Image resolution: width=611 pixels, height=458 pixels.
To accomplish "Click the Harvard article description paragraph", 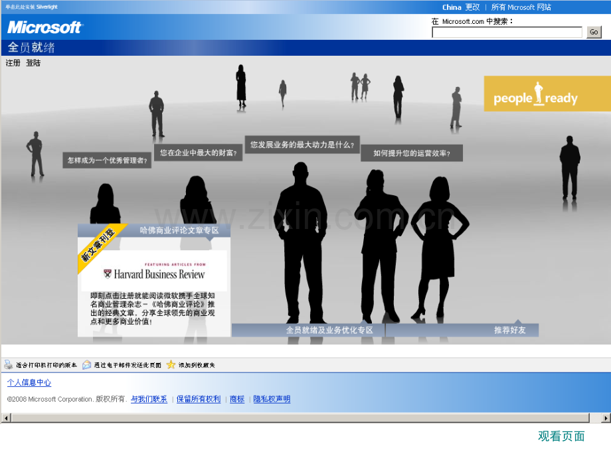I will (x=152, y=309).
